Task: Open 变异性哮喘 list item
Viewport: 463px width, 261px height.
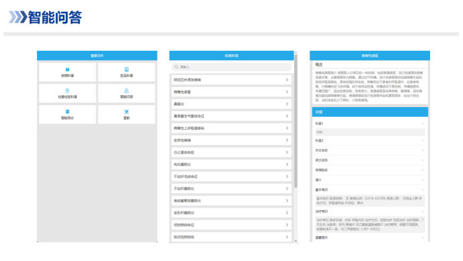Action: (x=232, y=140)
